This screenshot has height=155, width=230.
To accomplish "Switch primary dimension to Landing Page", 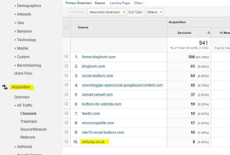I will 119,3.
